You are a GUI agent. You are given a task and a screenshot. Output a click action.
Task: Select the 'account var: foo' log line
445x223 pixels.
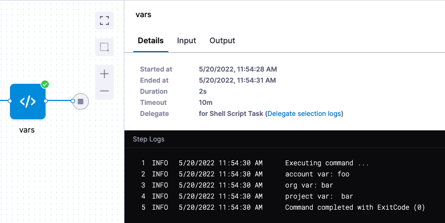pos(317,174)
